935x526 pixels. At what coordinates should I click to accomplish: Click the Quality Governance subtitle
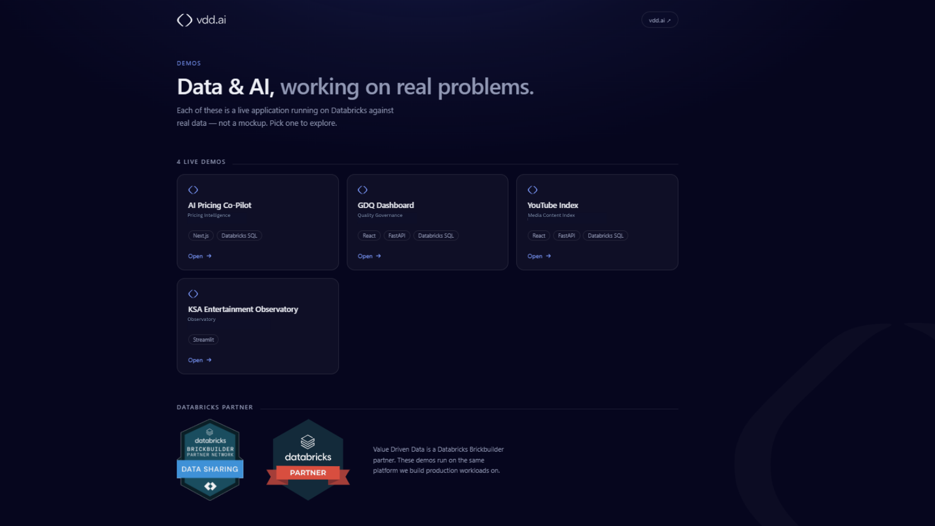[380, 215]
